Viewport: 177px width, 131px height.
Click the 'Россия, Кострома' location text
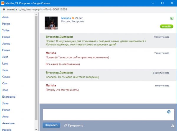pos(73,21)
